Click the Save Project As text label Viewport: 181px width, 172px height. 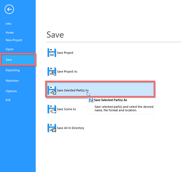coord(67,71)
